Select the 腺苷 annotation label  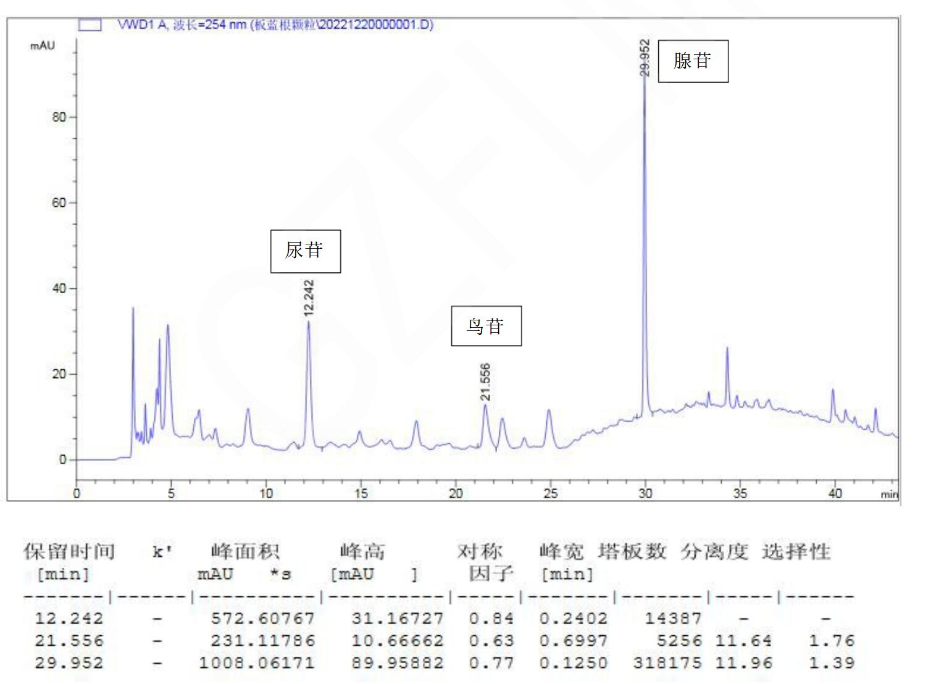[692, 60]
